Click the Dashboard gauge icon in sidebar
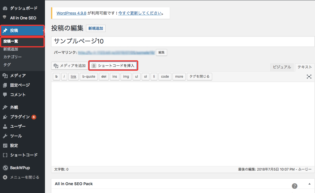The image size is (315, 193). pyautogui.click(x=5, y=8)
